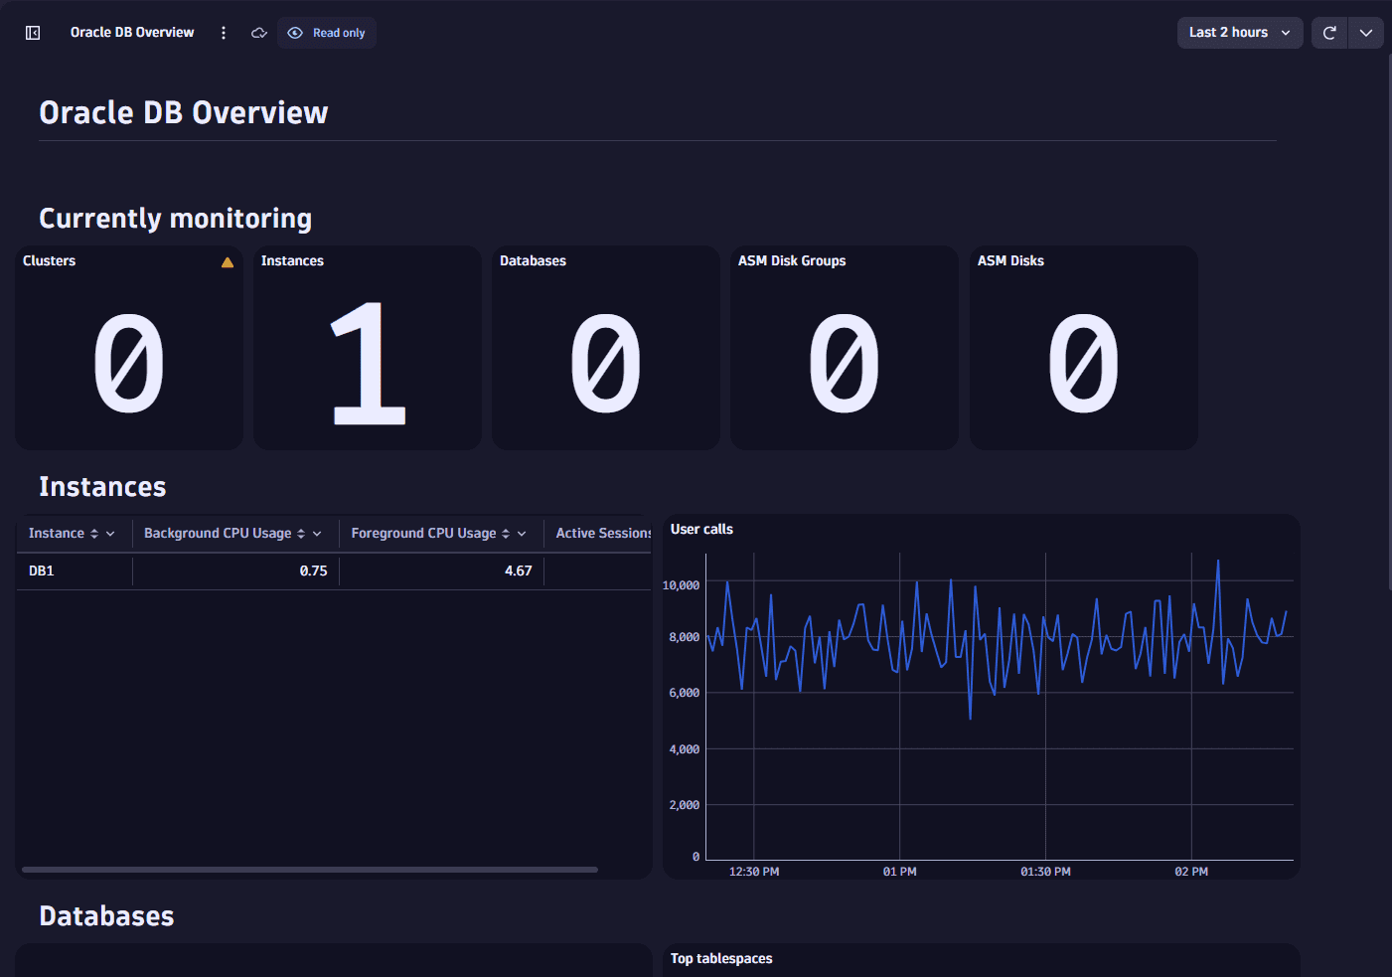The image size is (1392, 977).
Task: Click the cloud sync status icon
Action: click(x=259, y=33)
